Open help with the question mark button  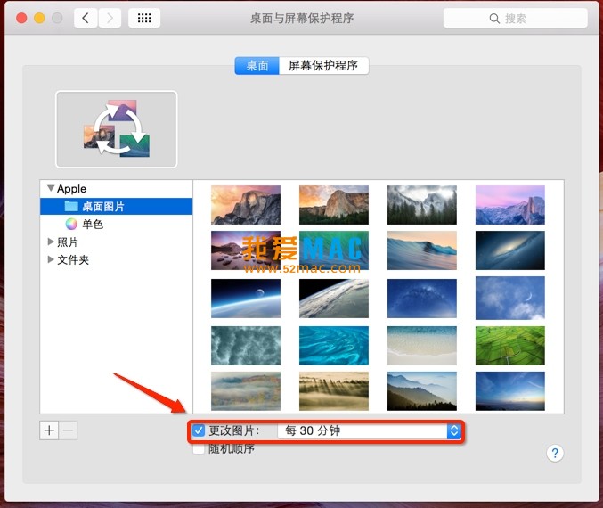(555, 453)
